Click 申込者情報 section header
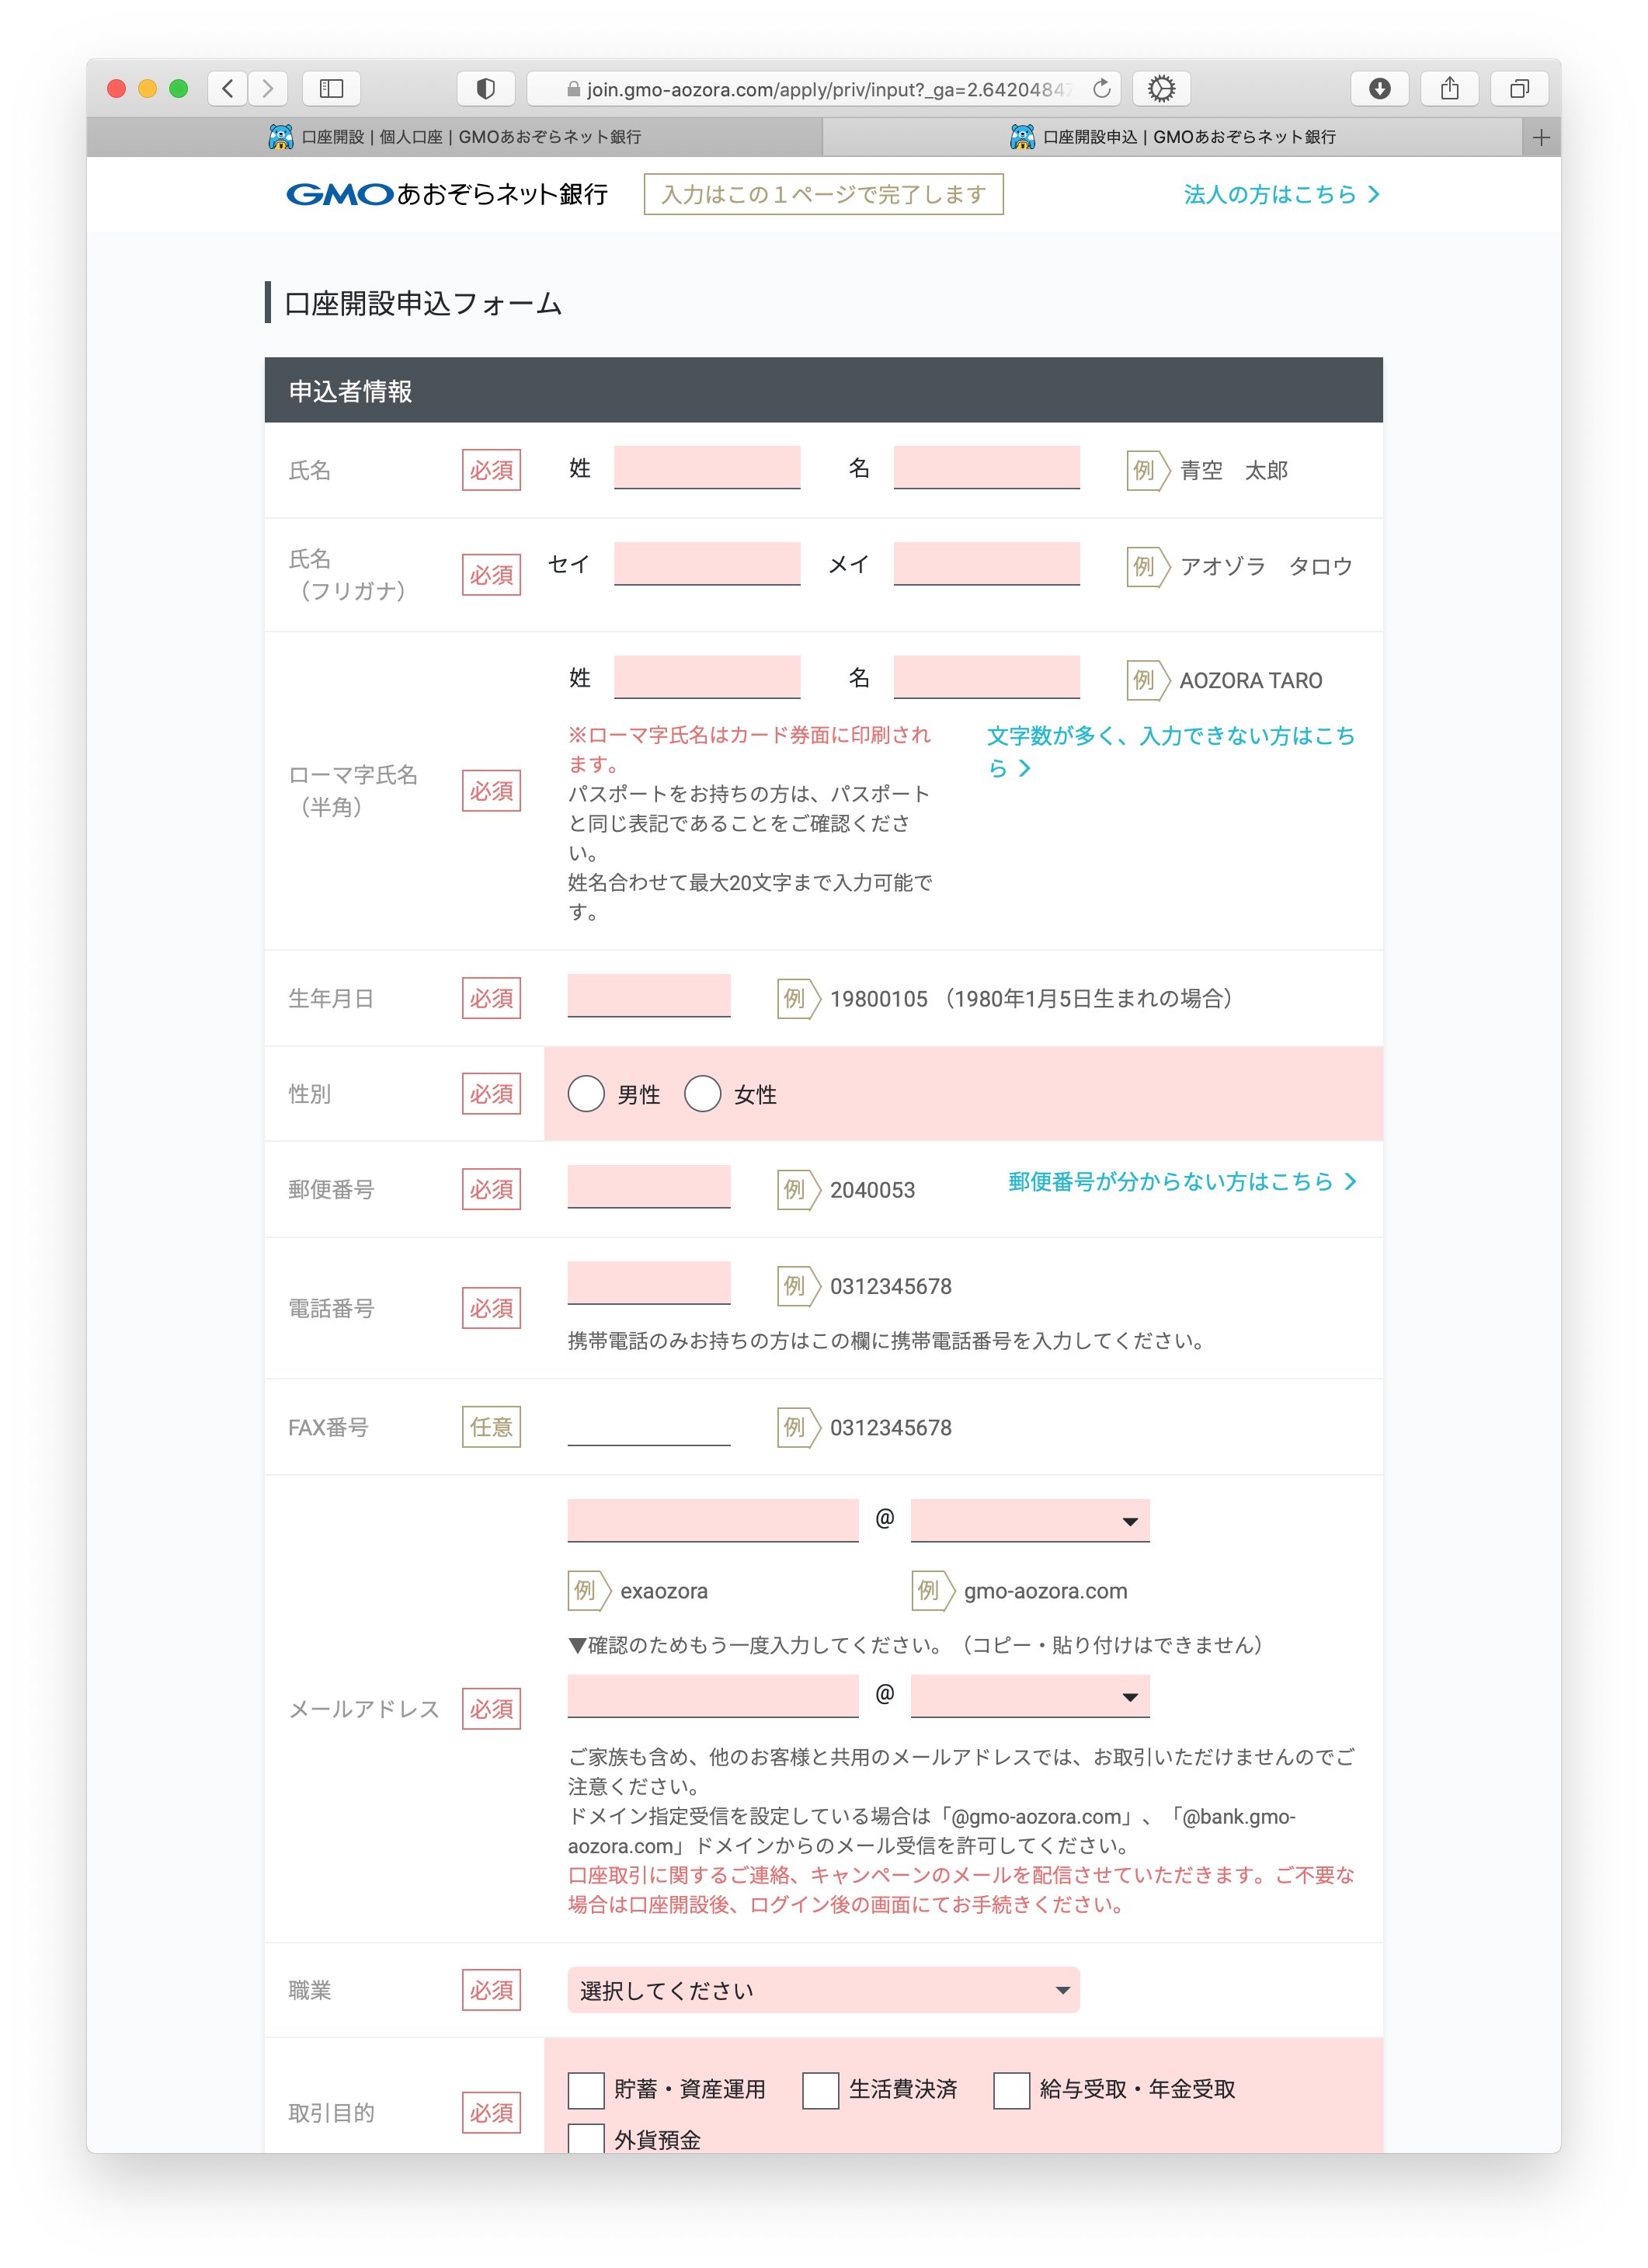Screen dimensions: 1648x2268 [823, 390]
